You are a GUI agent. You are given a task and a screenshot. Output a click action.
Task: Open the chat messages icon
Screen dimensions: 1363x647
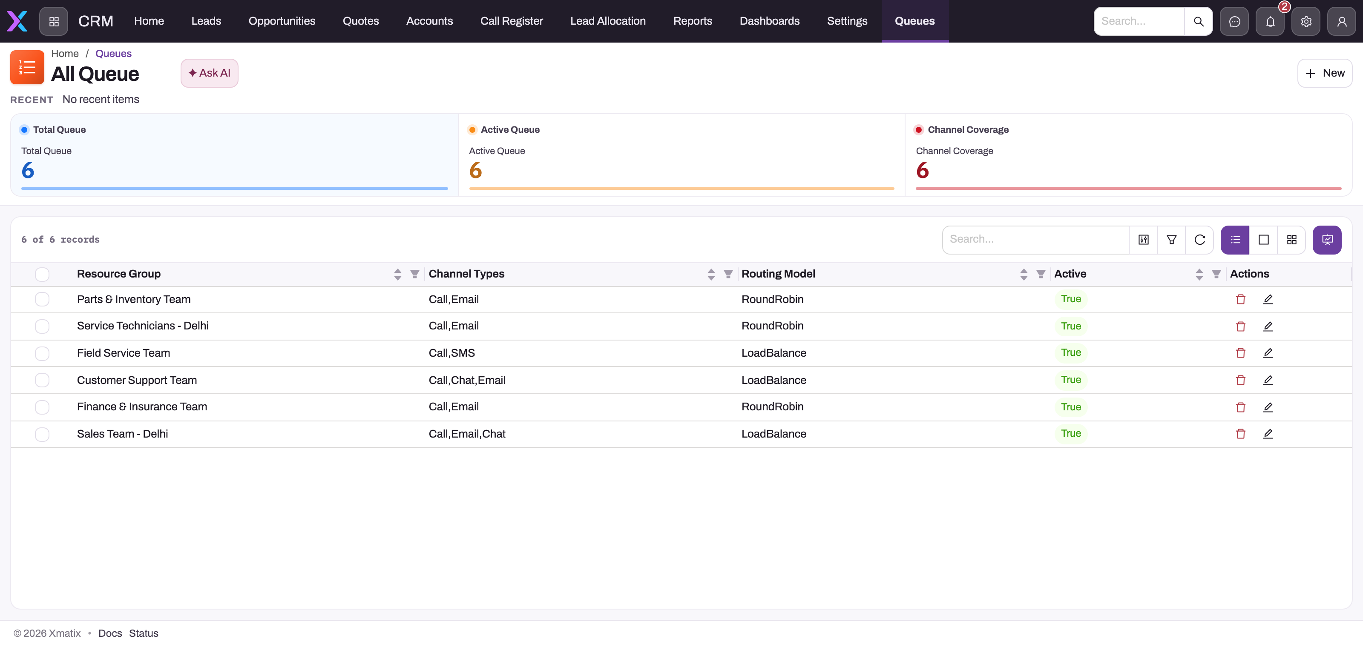pyautogui.click(x=1234, y=21)
